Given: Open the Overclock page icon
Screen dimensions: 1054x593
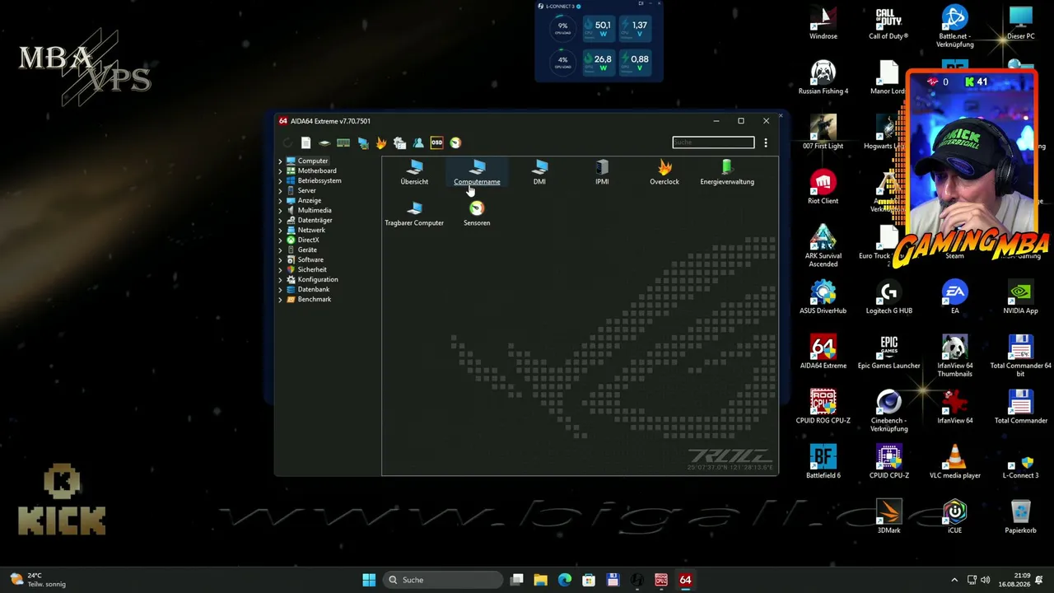Looking at the screenshot, I should 665,172.
